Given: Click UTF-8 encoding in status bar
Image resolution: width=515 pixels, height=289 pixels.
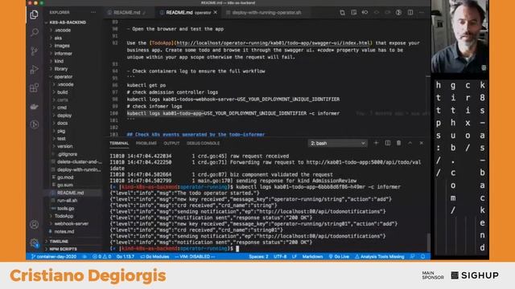Looking at the screenshot, I should coord(280,257).
